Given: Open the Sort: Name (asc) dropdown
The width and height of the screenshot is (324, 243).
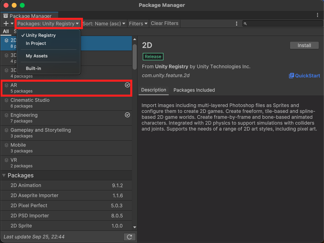Looking at the screenshot, I should (x=104, y=24).
